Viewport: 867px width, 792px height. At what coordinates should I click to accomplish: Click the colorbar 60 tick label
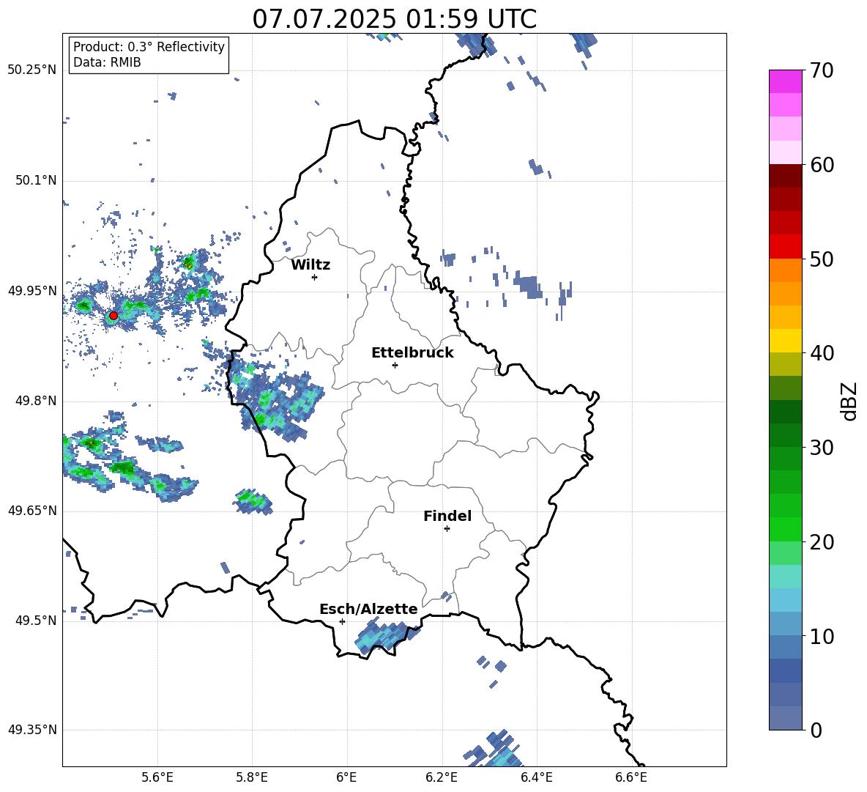[x=822, y=165]
